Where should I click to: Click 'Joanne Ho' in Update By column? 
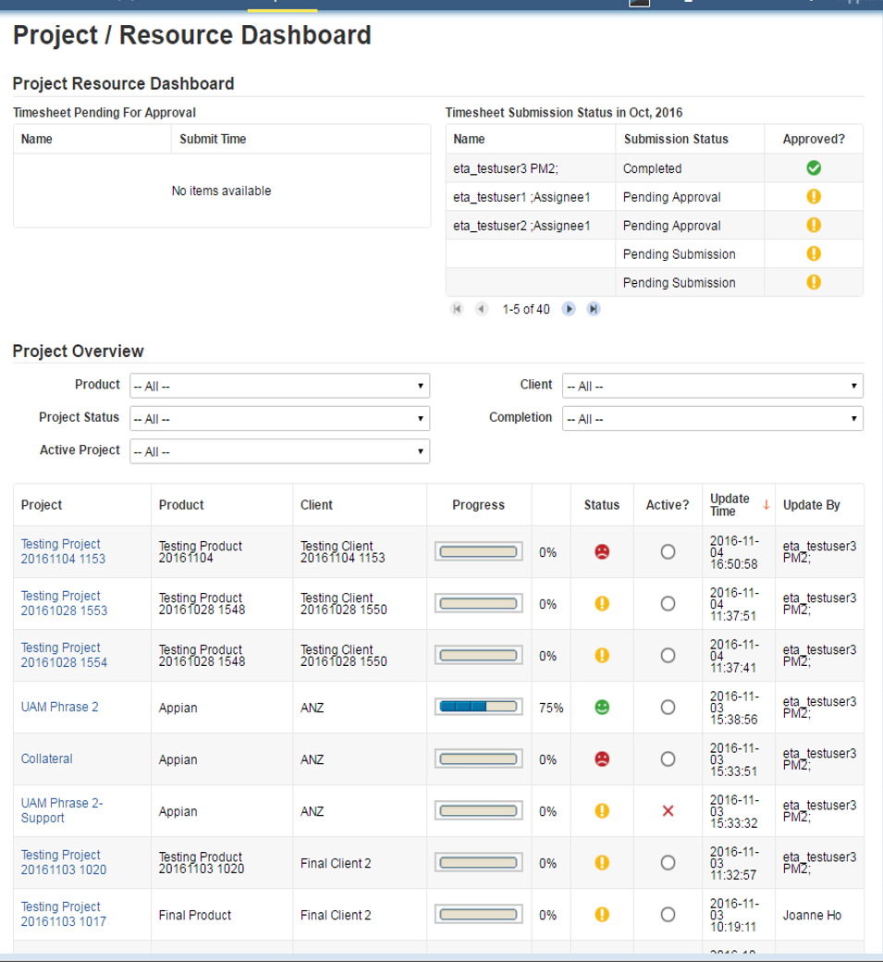tap(812, 915)
